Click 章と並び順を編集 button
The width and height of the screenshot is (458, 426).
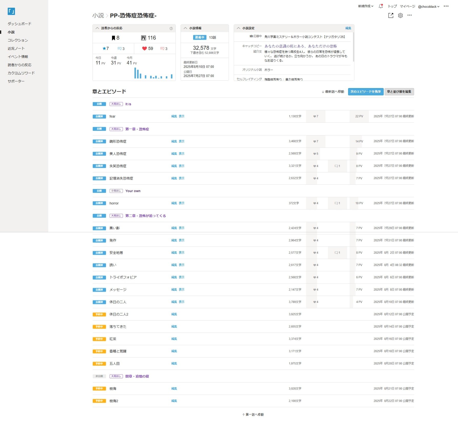point(399,92)
